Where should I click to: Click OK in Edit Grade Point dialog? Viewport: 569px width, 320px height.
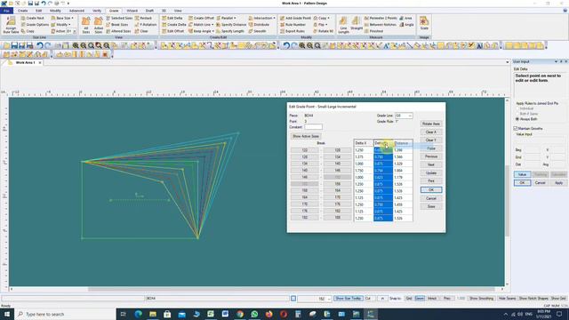click(x=431, y=189)
